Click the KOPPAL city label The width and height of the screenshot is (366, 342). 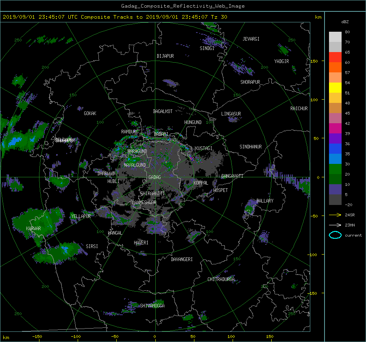(x=201, y=183)
